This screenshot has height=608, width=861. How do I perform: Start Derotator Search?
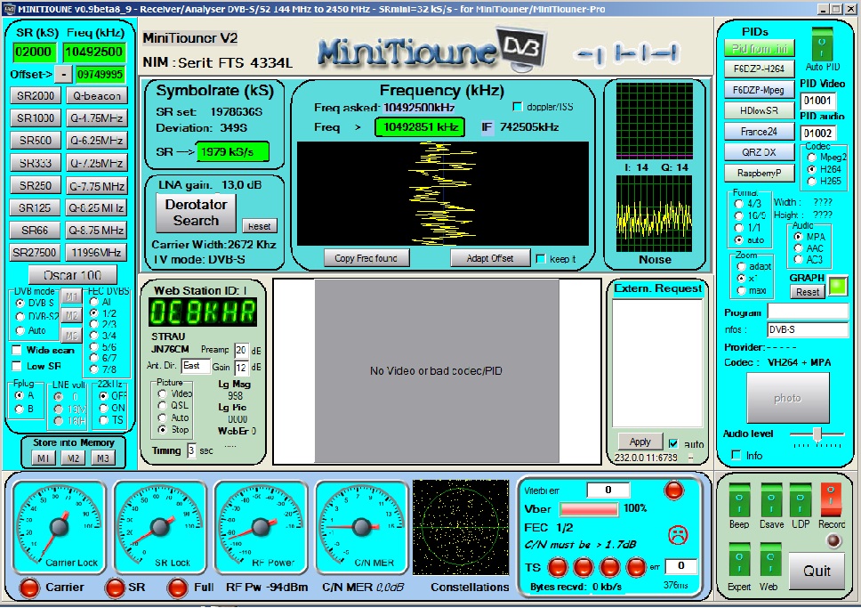coord(196,213)
